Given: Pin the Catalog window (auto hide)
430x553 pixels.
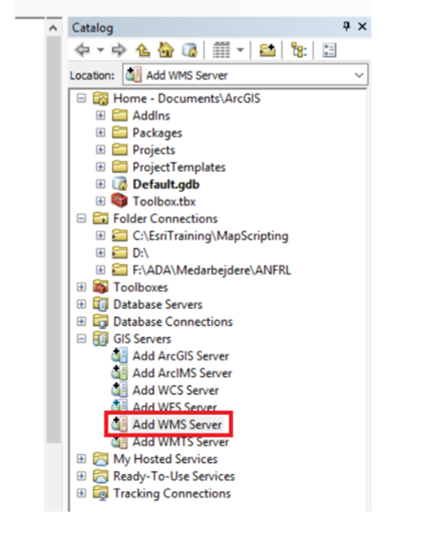Looking at the screenshot, I should (347, 26).
